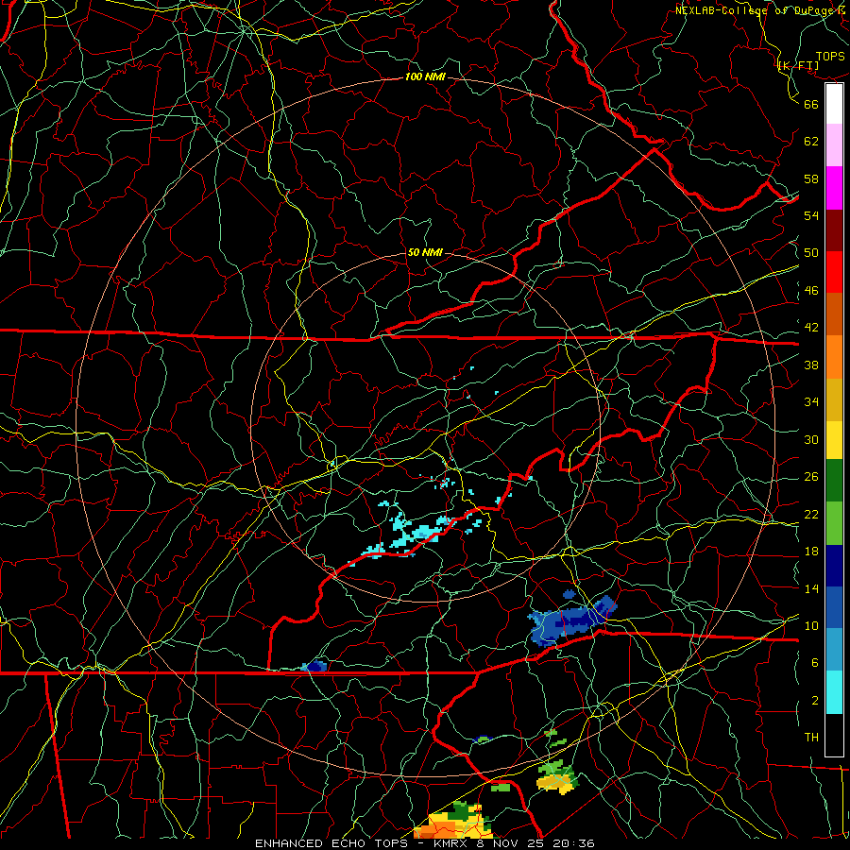Viewport: 850px width, 850px height.
Task: Click the 18 scale value
Action: (x=811, y=552)
